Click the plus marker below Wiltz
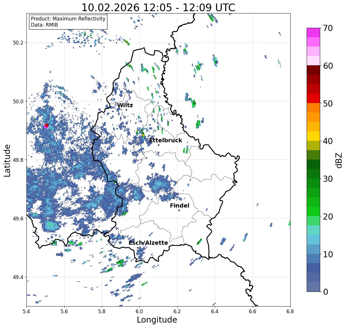346x327 pixels. point(126,110)
